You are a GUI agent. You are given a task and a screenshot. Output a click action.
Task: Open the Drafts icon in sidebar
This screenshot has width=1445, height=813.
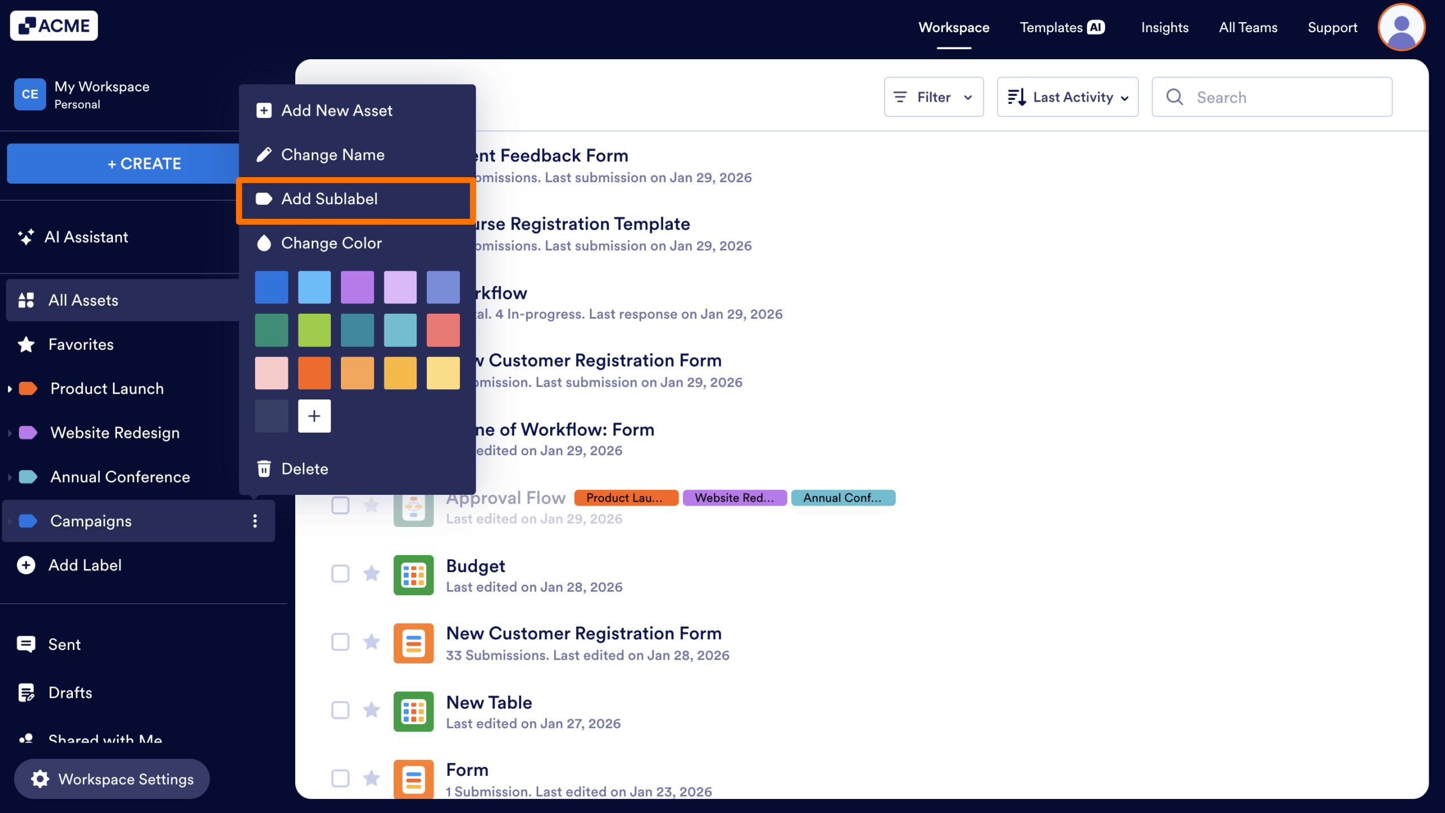point(27,692)
